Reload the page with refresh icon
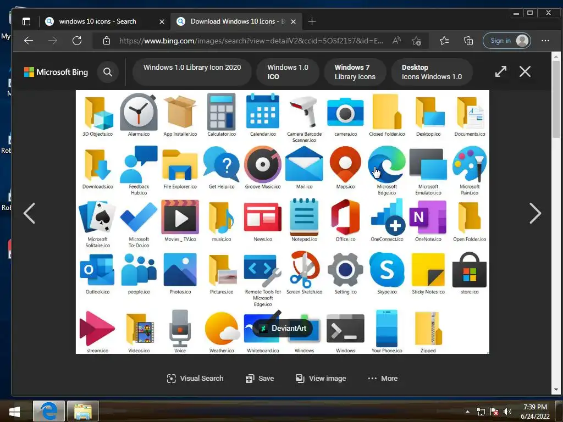Screen dimensions: 563x422 click(77, 41)
